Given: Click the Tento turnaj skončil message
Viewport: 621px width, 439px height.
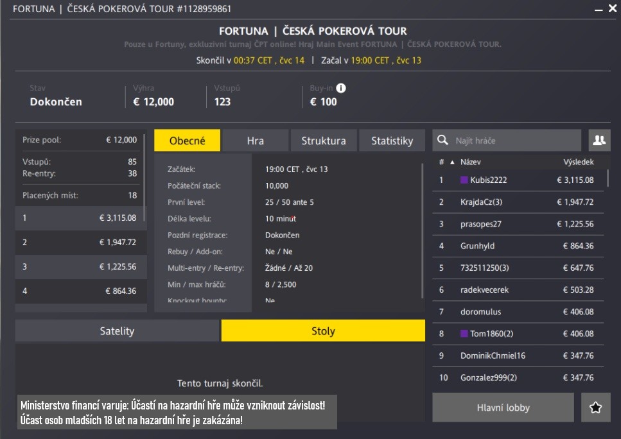Looking at the screenshot, I should [220, 383].
